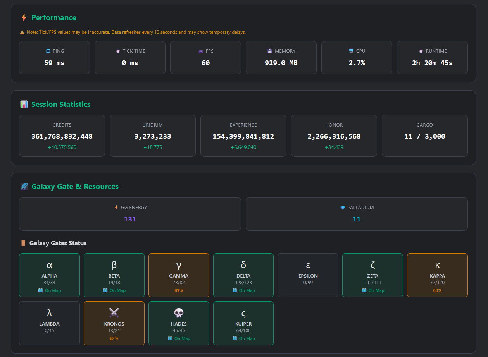Click the skull icon on Hades gate

[x=179, y=313]
